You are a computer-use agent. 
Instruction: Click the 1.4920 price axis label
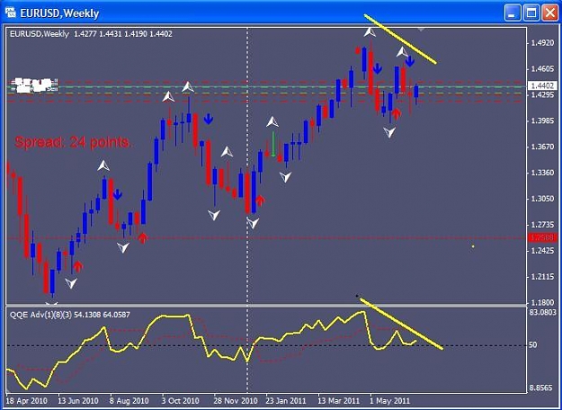point(541,43)
